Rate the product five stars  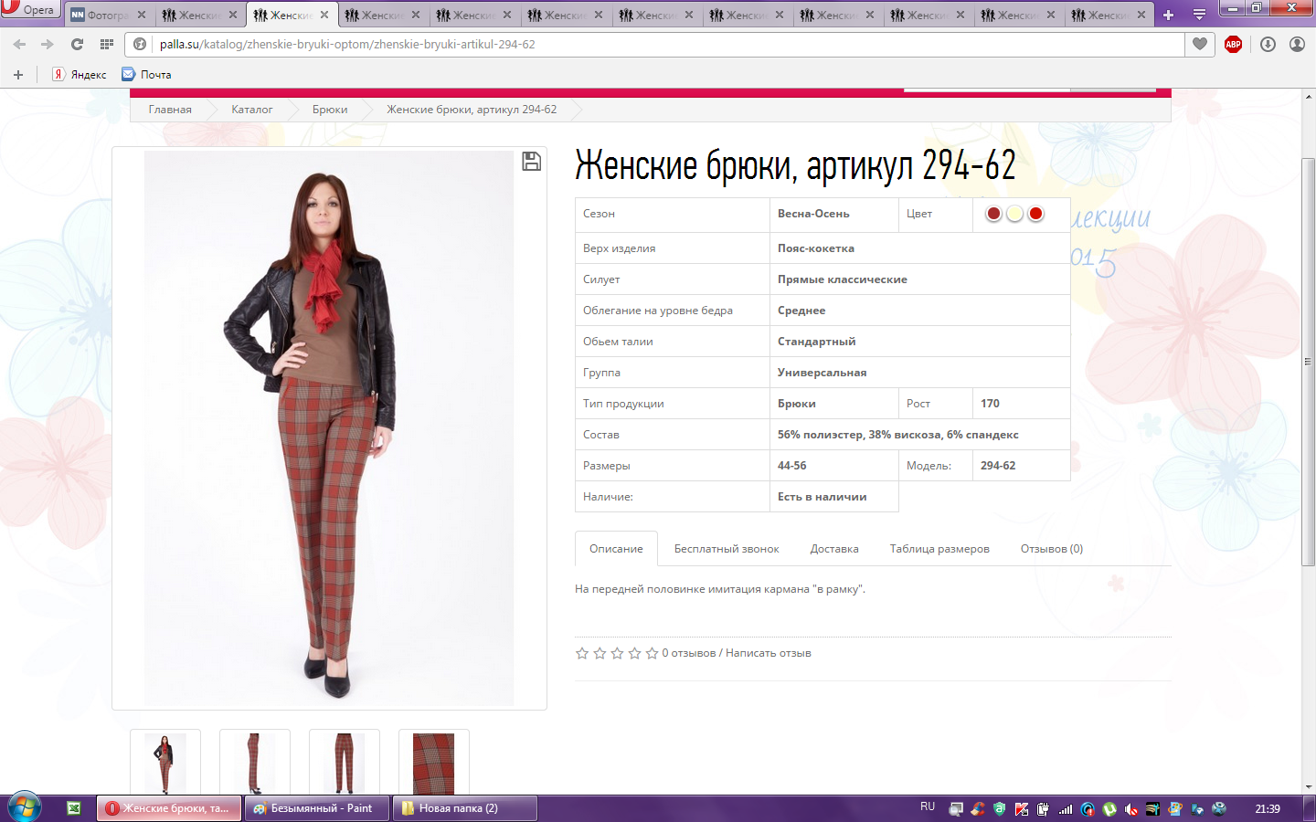(x=652, y=653)
